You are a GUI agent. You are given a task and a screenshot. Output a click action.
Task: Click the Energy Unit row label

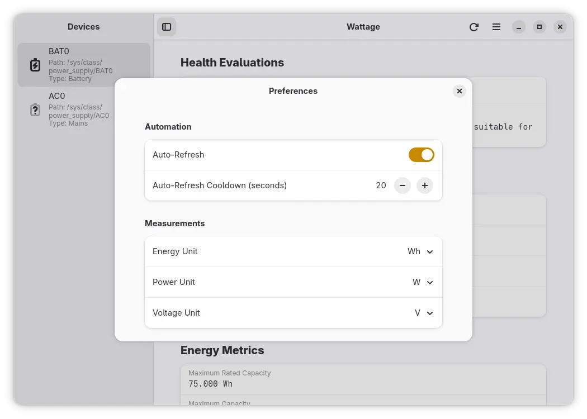[x=175, y=251]
